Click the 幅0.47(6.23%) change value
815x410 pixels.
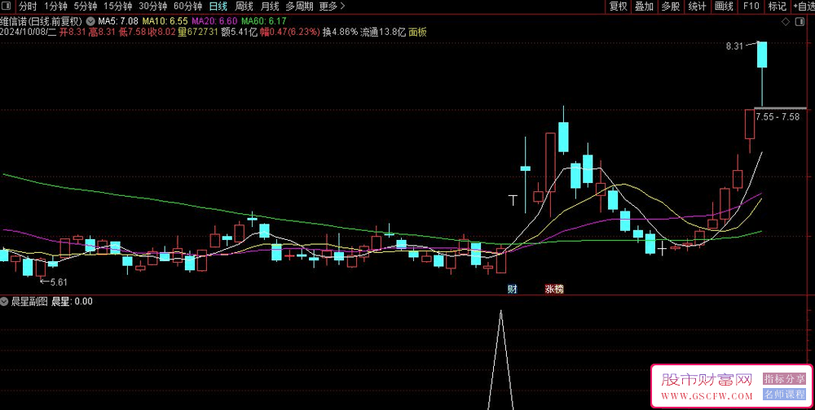pos(290,33)
